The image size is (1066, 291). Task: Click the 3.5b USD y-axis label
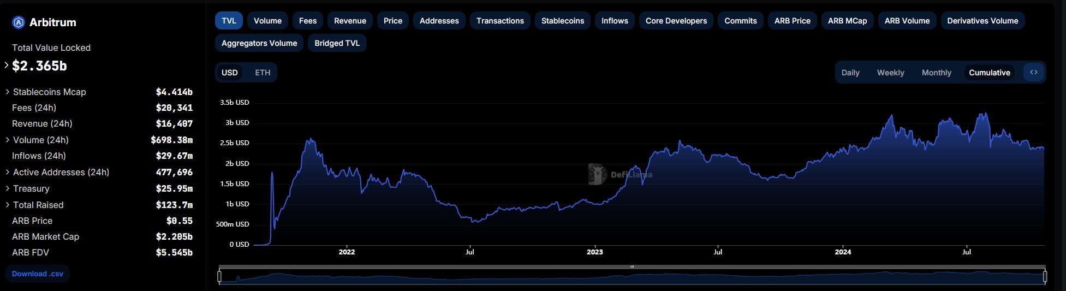(x=235, y=102)
